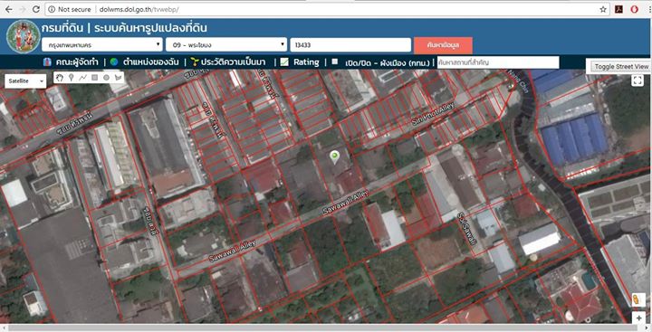Open the Rating menu item
652x332 pixels.
point(306,62)
